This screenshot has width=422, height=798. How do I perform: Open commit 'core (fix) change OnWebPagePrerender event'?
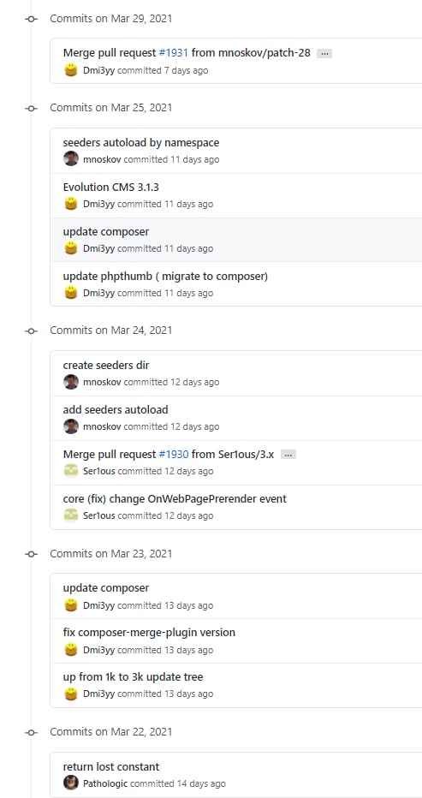[x=175, y=498]
